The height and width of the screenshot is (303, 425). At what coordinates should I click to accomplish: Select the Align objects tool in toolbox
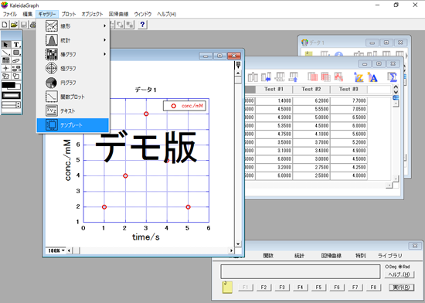(x=16, y=68)
